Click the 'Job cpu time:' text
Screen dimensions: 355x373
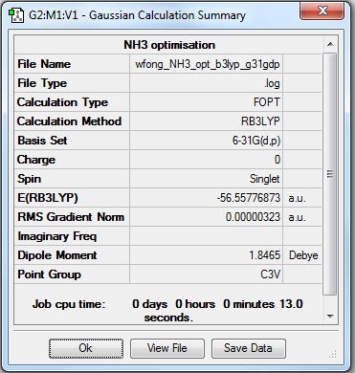click(x=69, y=304)
